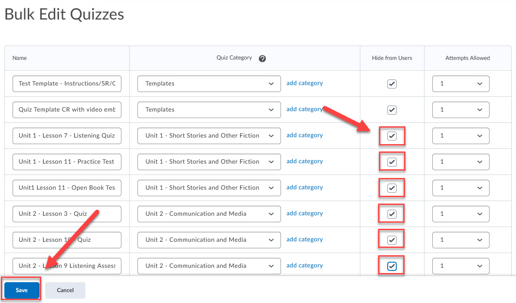
Task: Click add category for Unit 2 Lesson 10 Quiz
Action: tap(305, 240)
